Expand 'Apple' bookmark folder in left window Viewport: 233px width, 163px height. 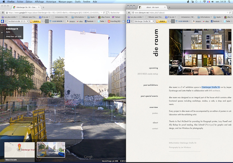point(92,17)
